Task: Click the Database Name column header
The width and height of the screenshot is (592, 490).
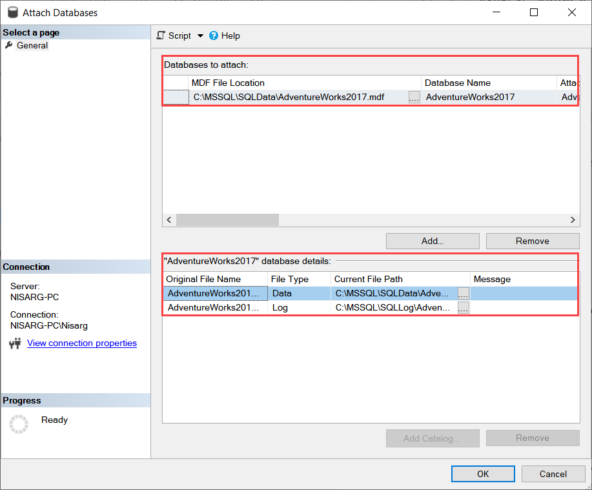Action: point(489,83)
